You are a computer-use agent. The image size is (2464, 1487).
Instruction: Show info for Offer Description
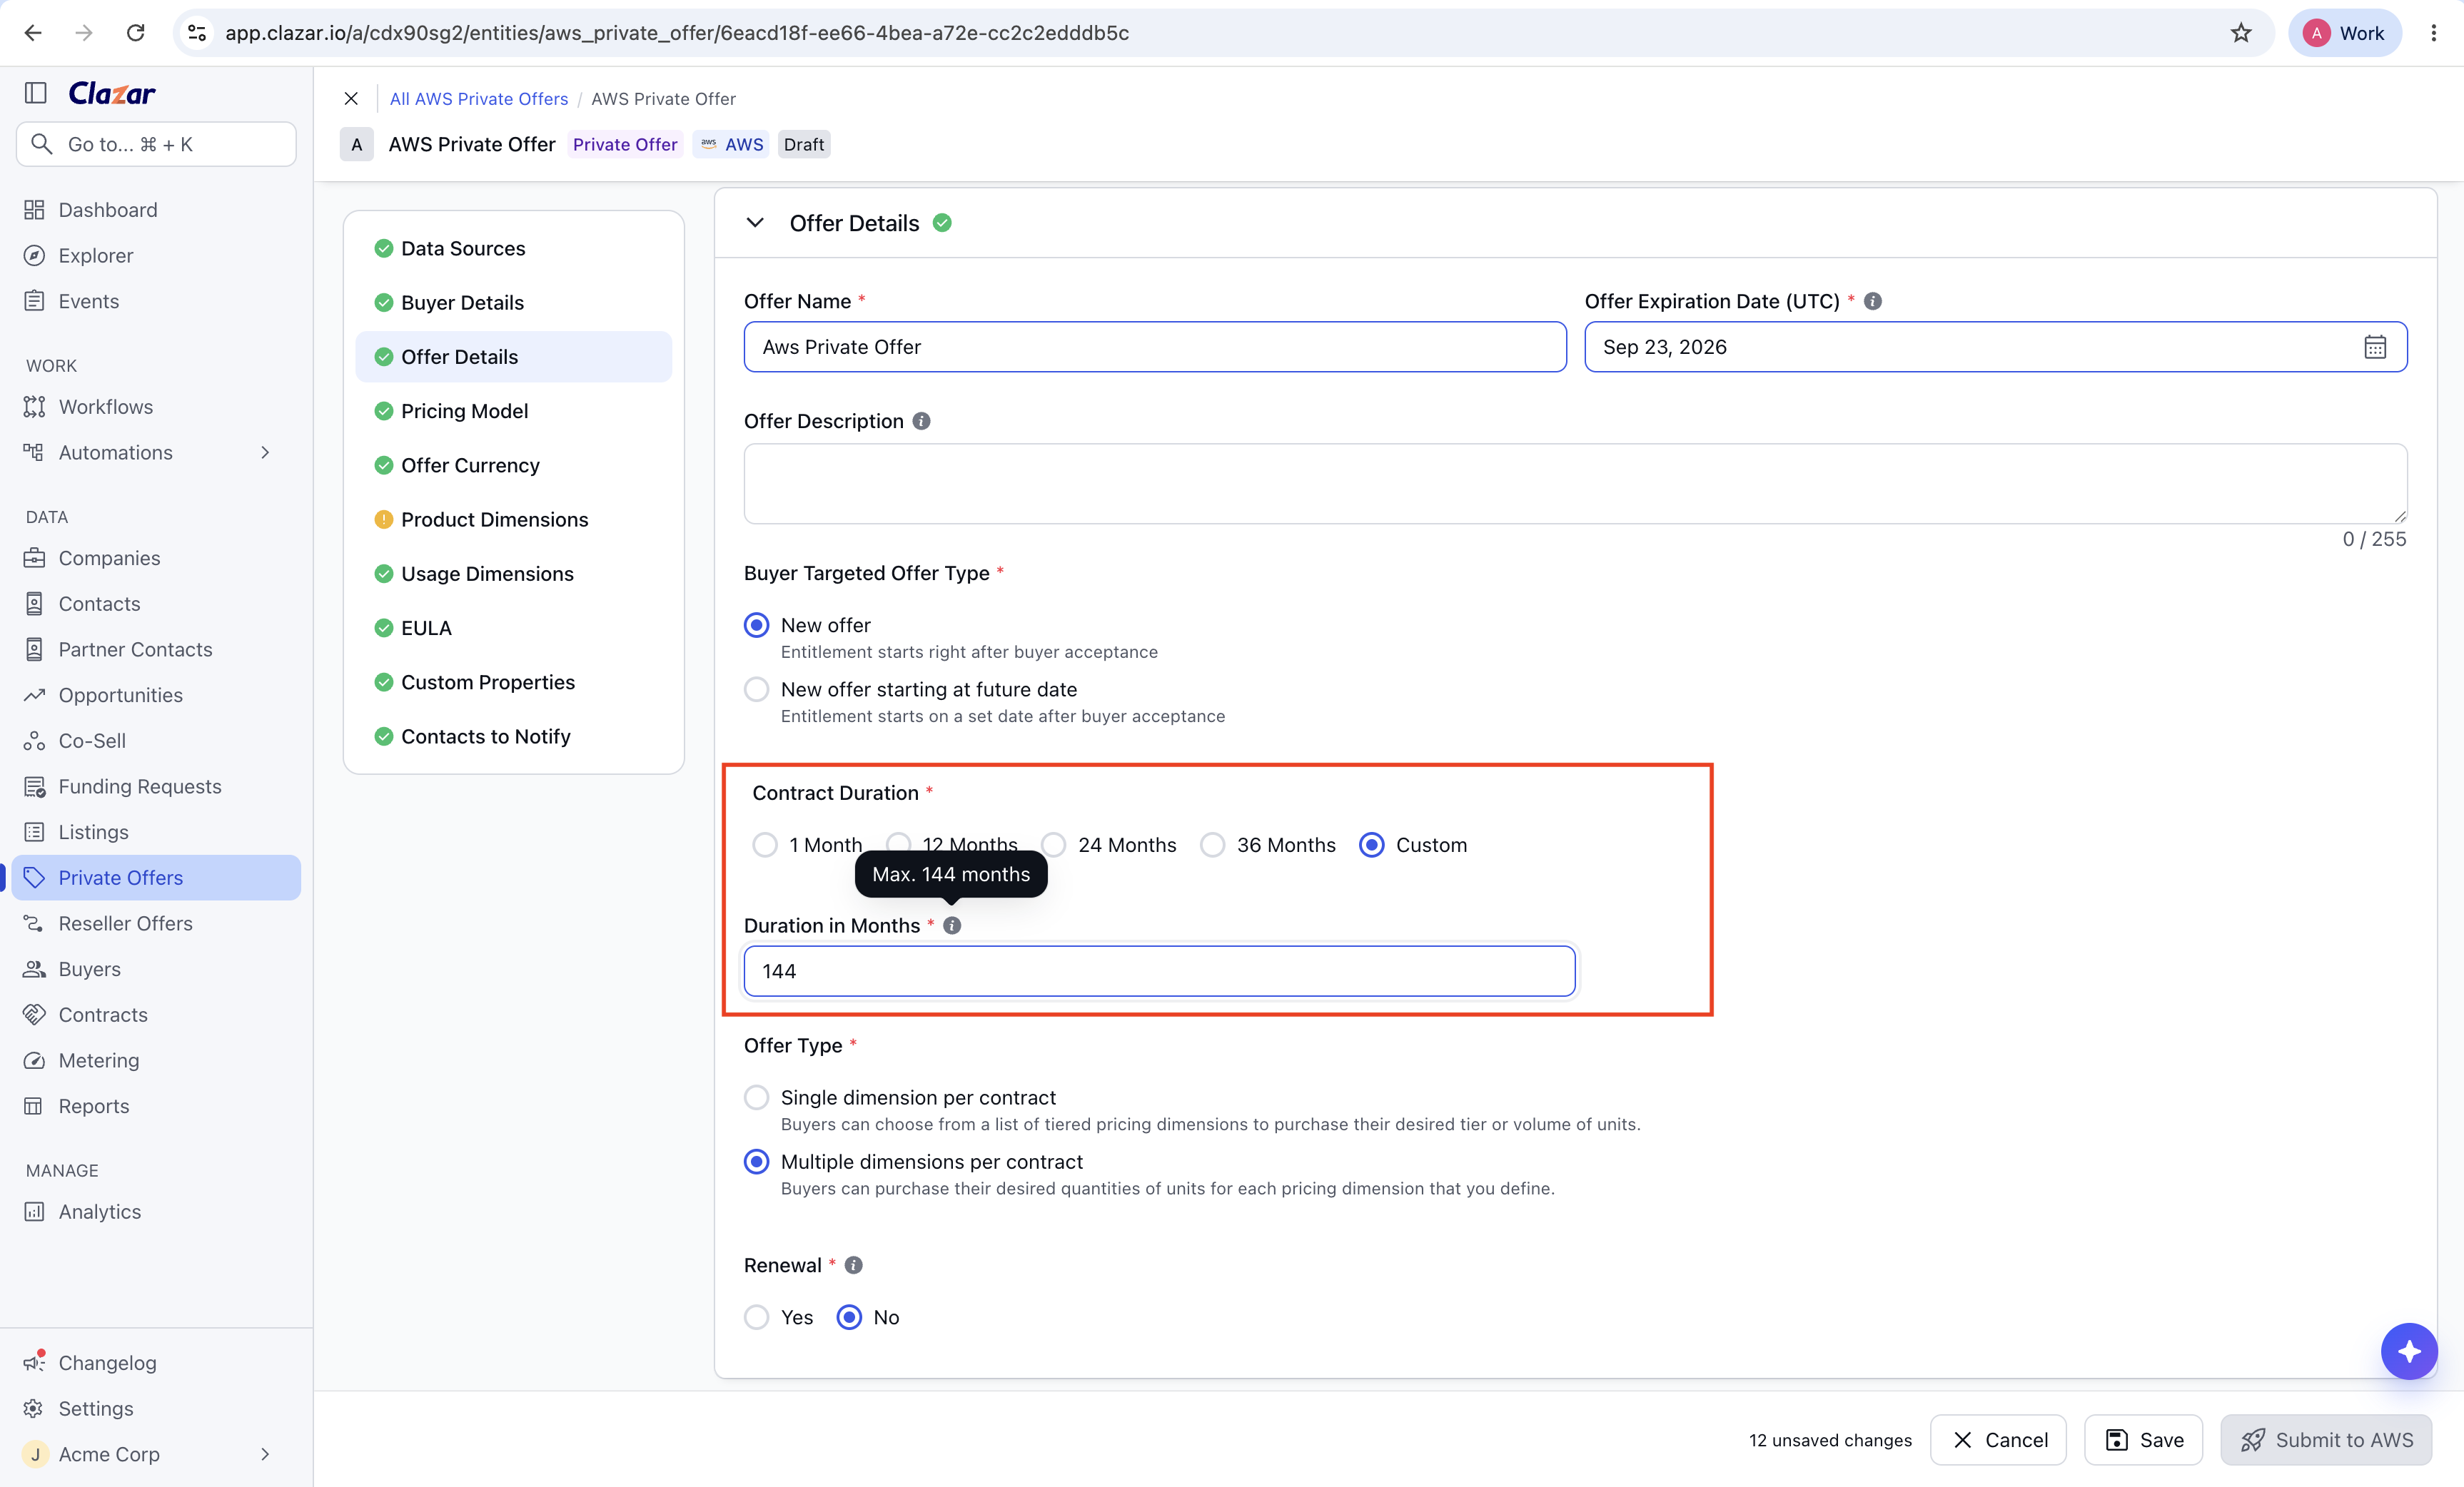click(x=921, y=422)
